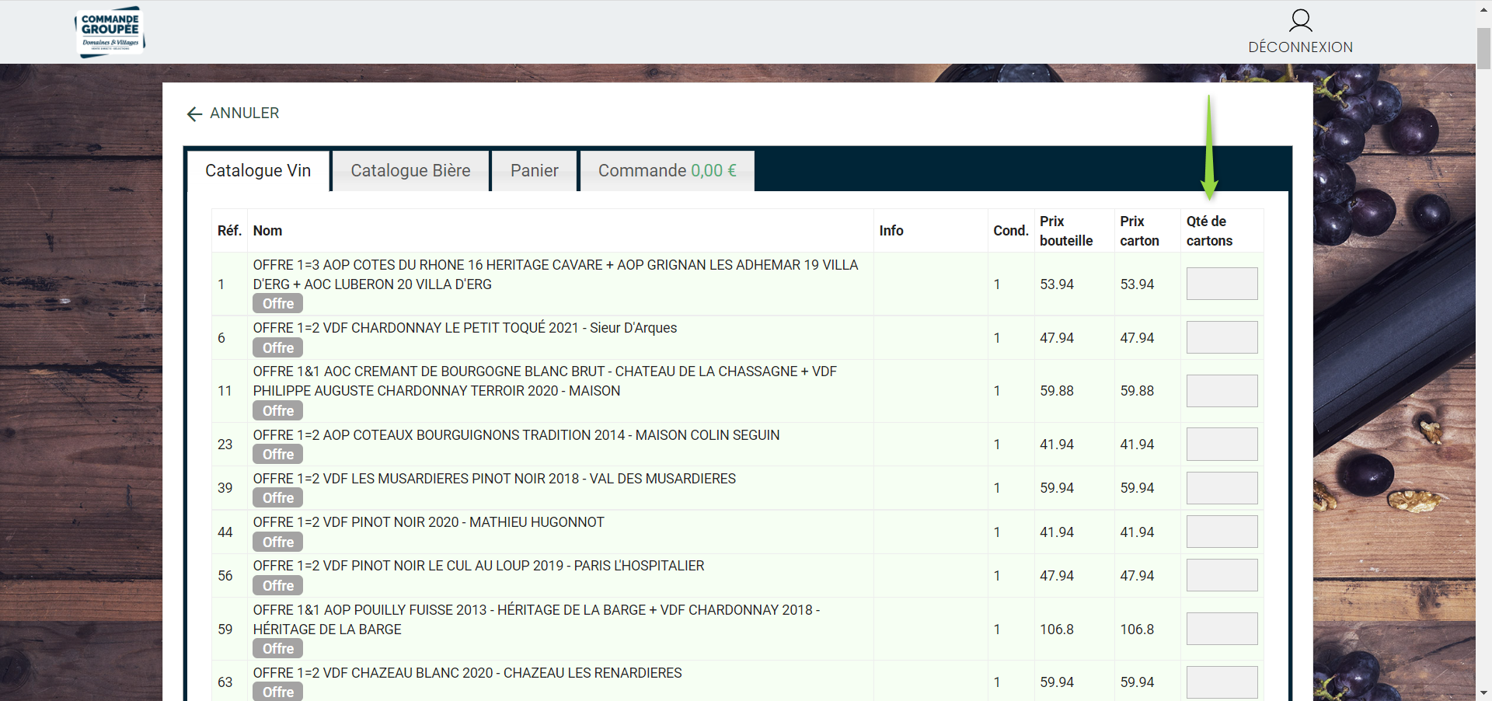Screen dimensions: 1492x701
Task: Click product name VDF PINOT NOIR 2020 MATHIEU HUGONNOT
Action: pos(428,522)
